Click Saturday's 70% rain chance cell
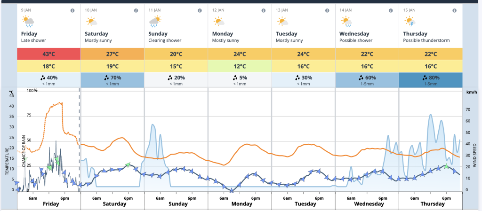Viewport: 482px width, 211px height. pos(112,80)
